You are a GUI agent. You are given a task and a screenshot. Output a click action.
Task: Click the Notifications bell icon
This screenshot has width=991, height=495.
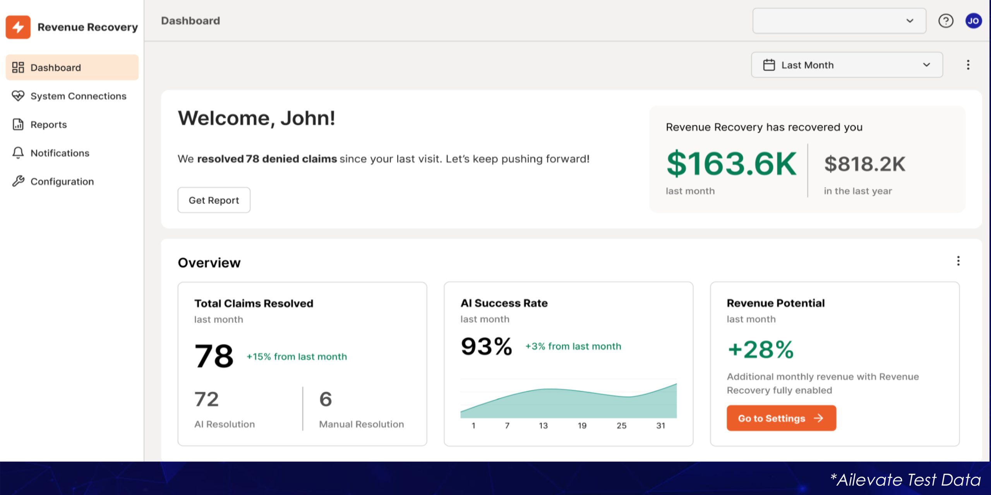(x=18, y=153)
